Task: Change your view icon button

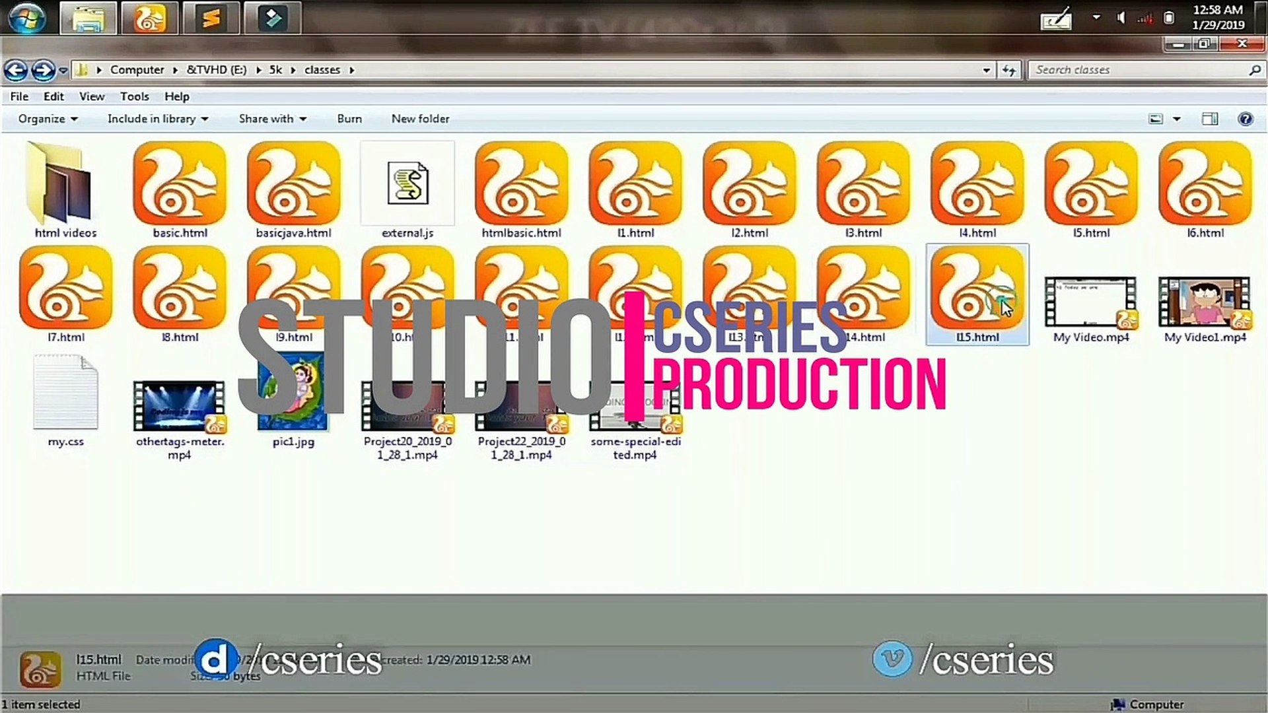Action: [1156, 119]
